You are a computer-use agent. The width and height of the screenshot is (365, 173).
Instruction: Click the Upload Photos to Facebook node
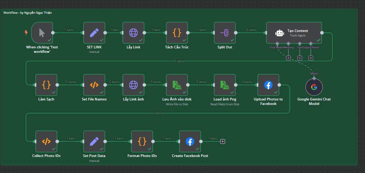click(268, 85)
